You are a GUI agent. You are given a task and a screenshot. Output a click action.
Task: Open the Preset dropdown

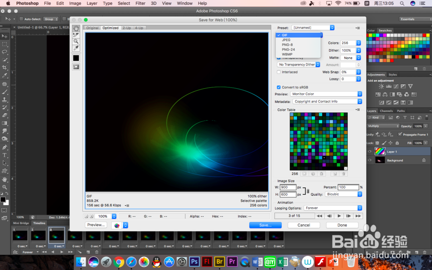pos(313,28)
